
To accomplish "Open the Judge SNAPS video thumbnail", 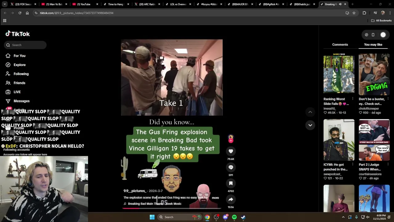I will (374, 140).
